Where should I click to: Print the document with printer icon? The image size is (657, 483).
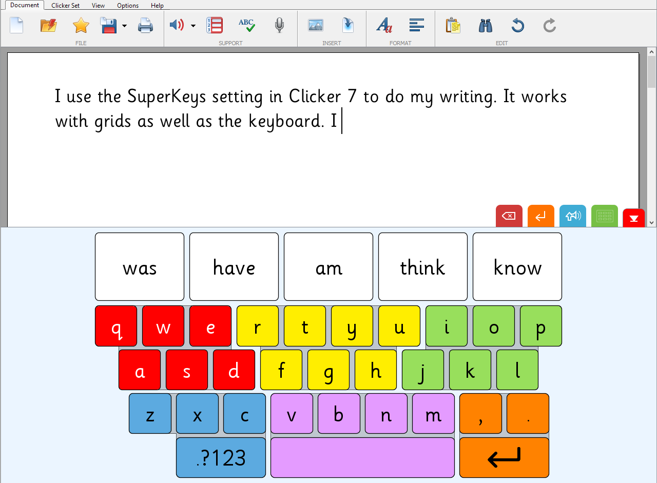pos(146,25)
